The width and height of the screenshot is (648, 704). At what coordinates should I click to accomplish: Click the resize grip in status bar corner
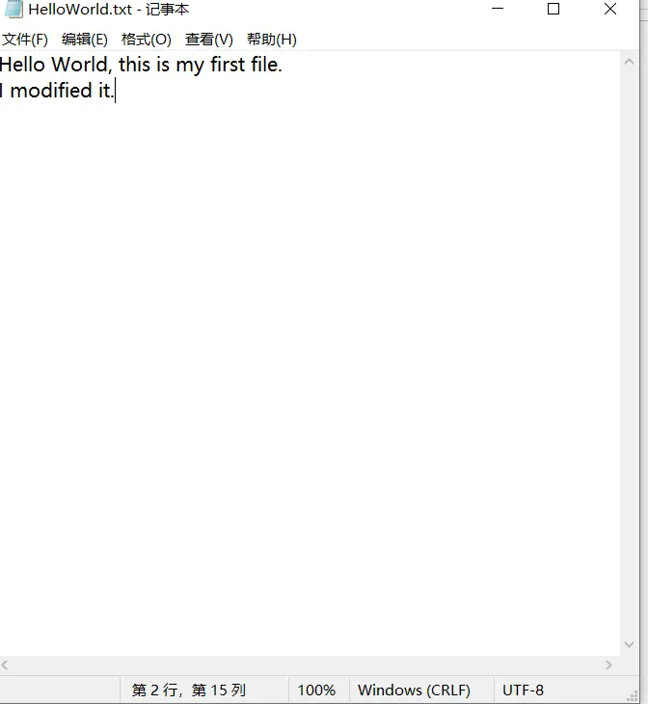(633, 696)
